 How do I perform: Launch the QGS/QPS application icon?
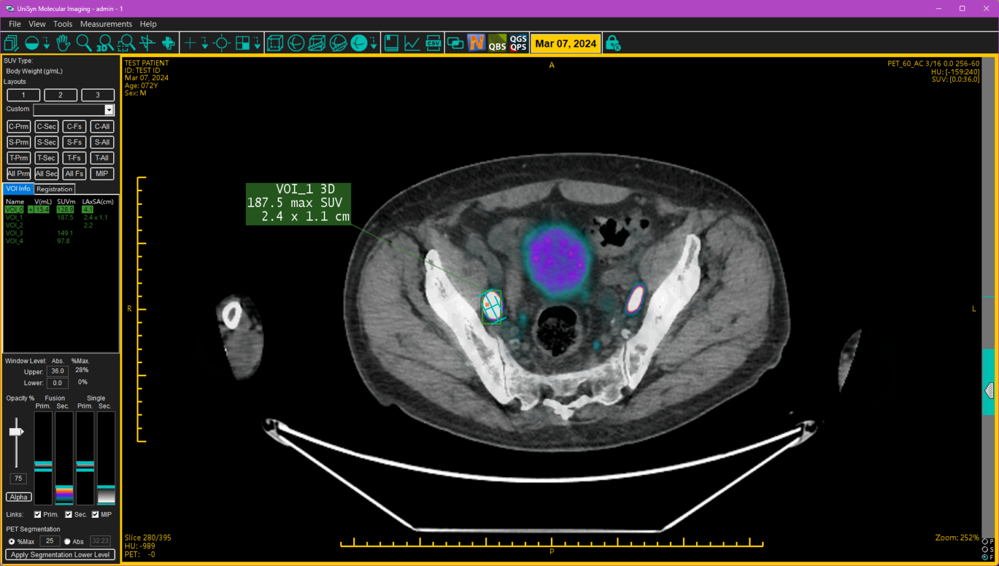click(x=518, y=43)
